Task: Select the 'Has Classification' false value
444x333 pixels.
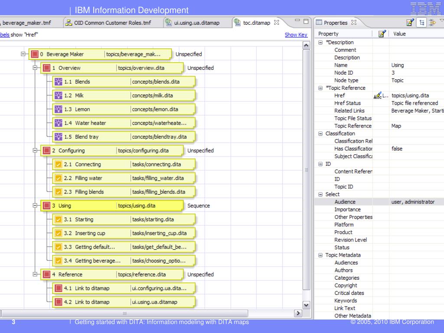Action: 397,149
